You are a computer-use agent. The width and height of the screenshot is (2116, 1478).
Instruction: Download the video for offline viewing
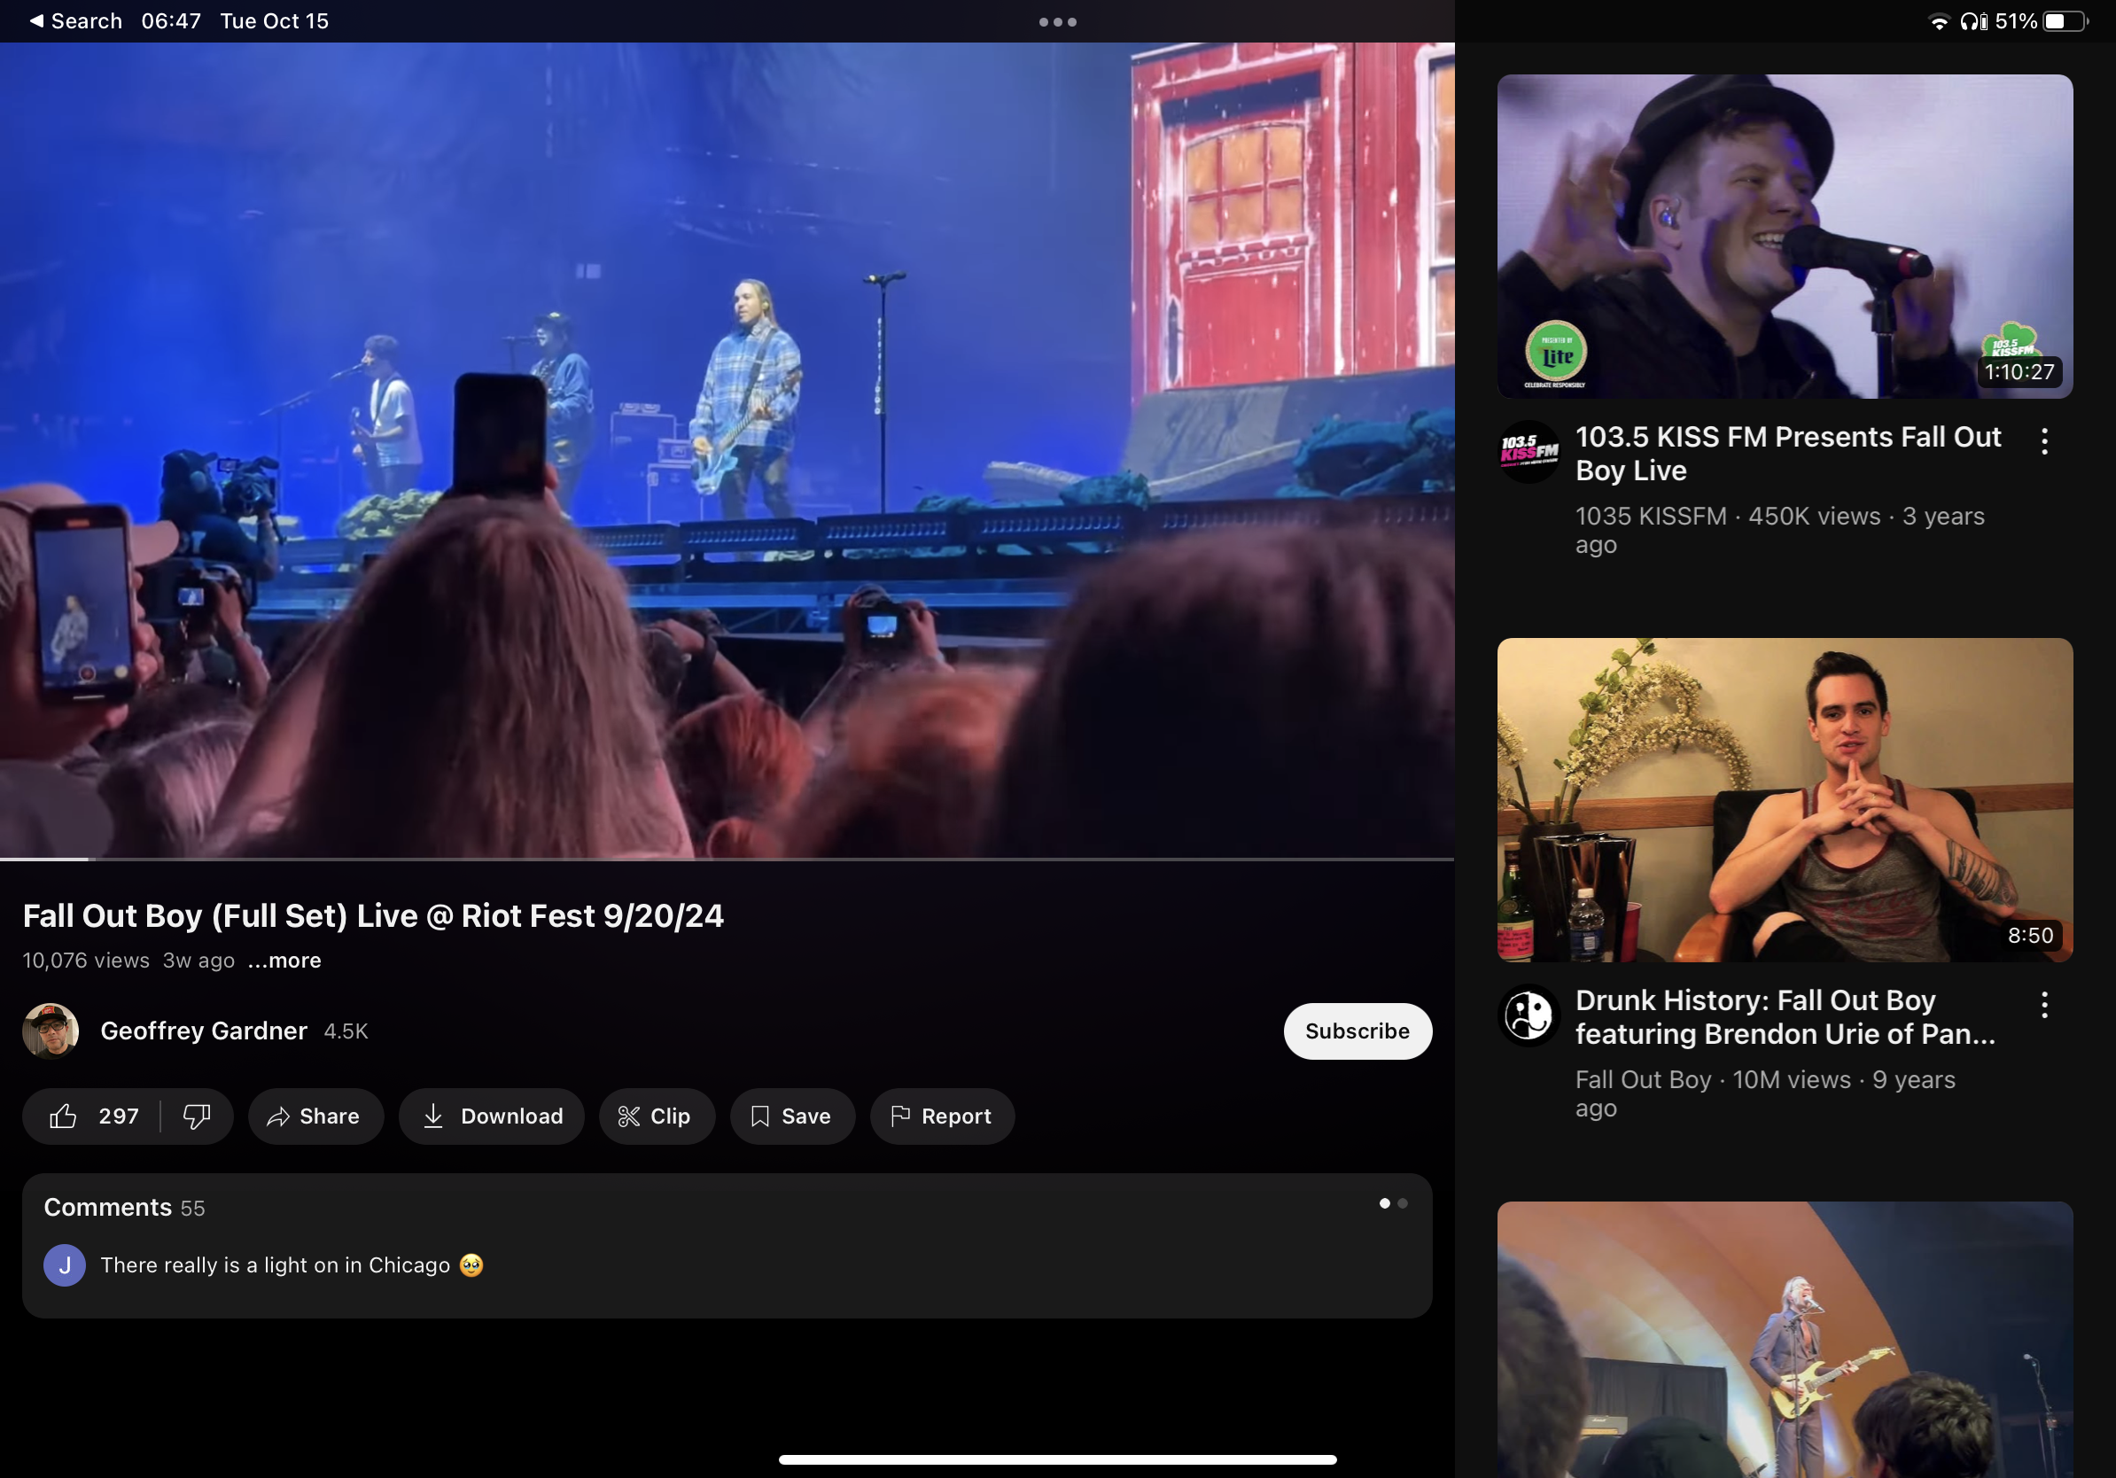tap(492, 1116)
